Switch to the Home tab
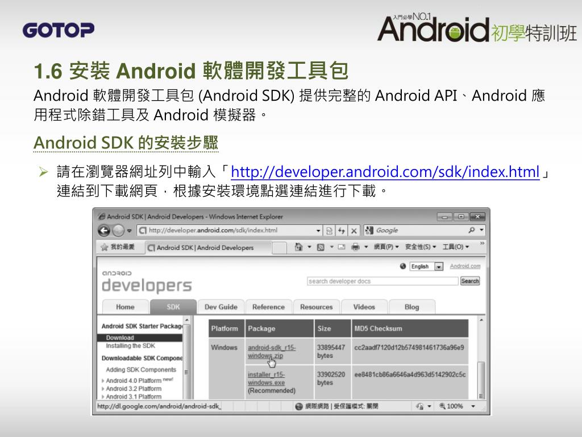This screenshot has width=582, height=437. (x=125, y=307)
